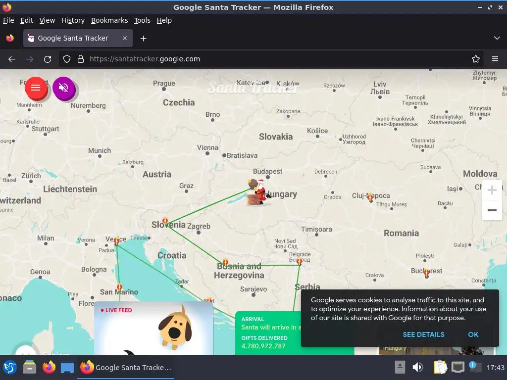
Task: Select the San Marino stop marker
Action: point(119,287)
